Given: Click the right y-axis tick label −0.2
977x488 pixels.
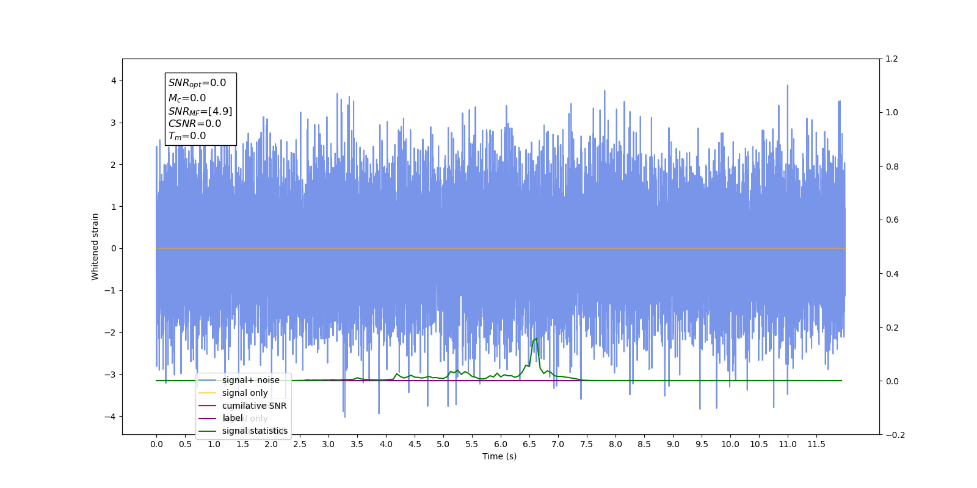Looking at the screenshot, I should [895, 435].
